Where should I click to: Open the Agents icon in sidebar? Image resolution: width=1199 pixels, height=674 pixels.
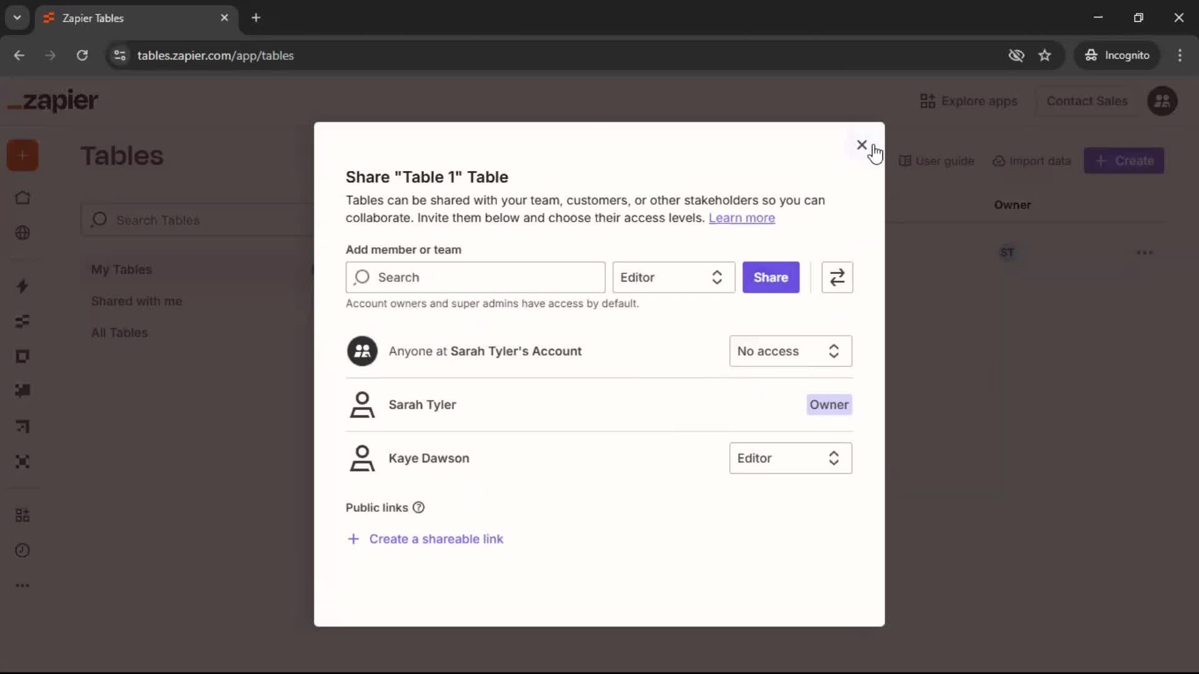point(22,462)
